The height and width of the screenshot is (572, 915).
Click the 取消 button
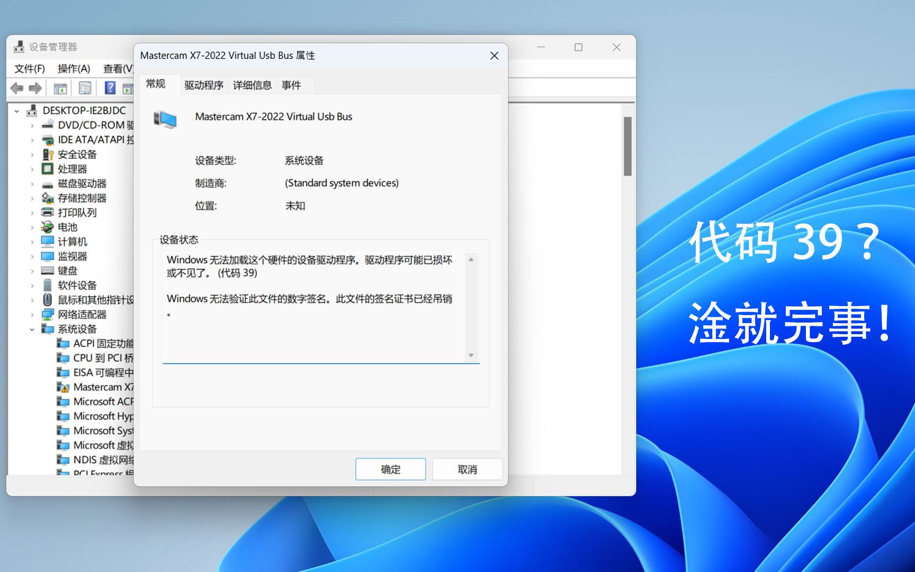click(x=467, y=469)
